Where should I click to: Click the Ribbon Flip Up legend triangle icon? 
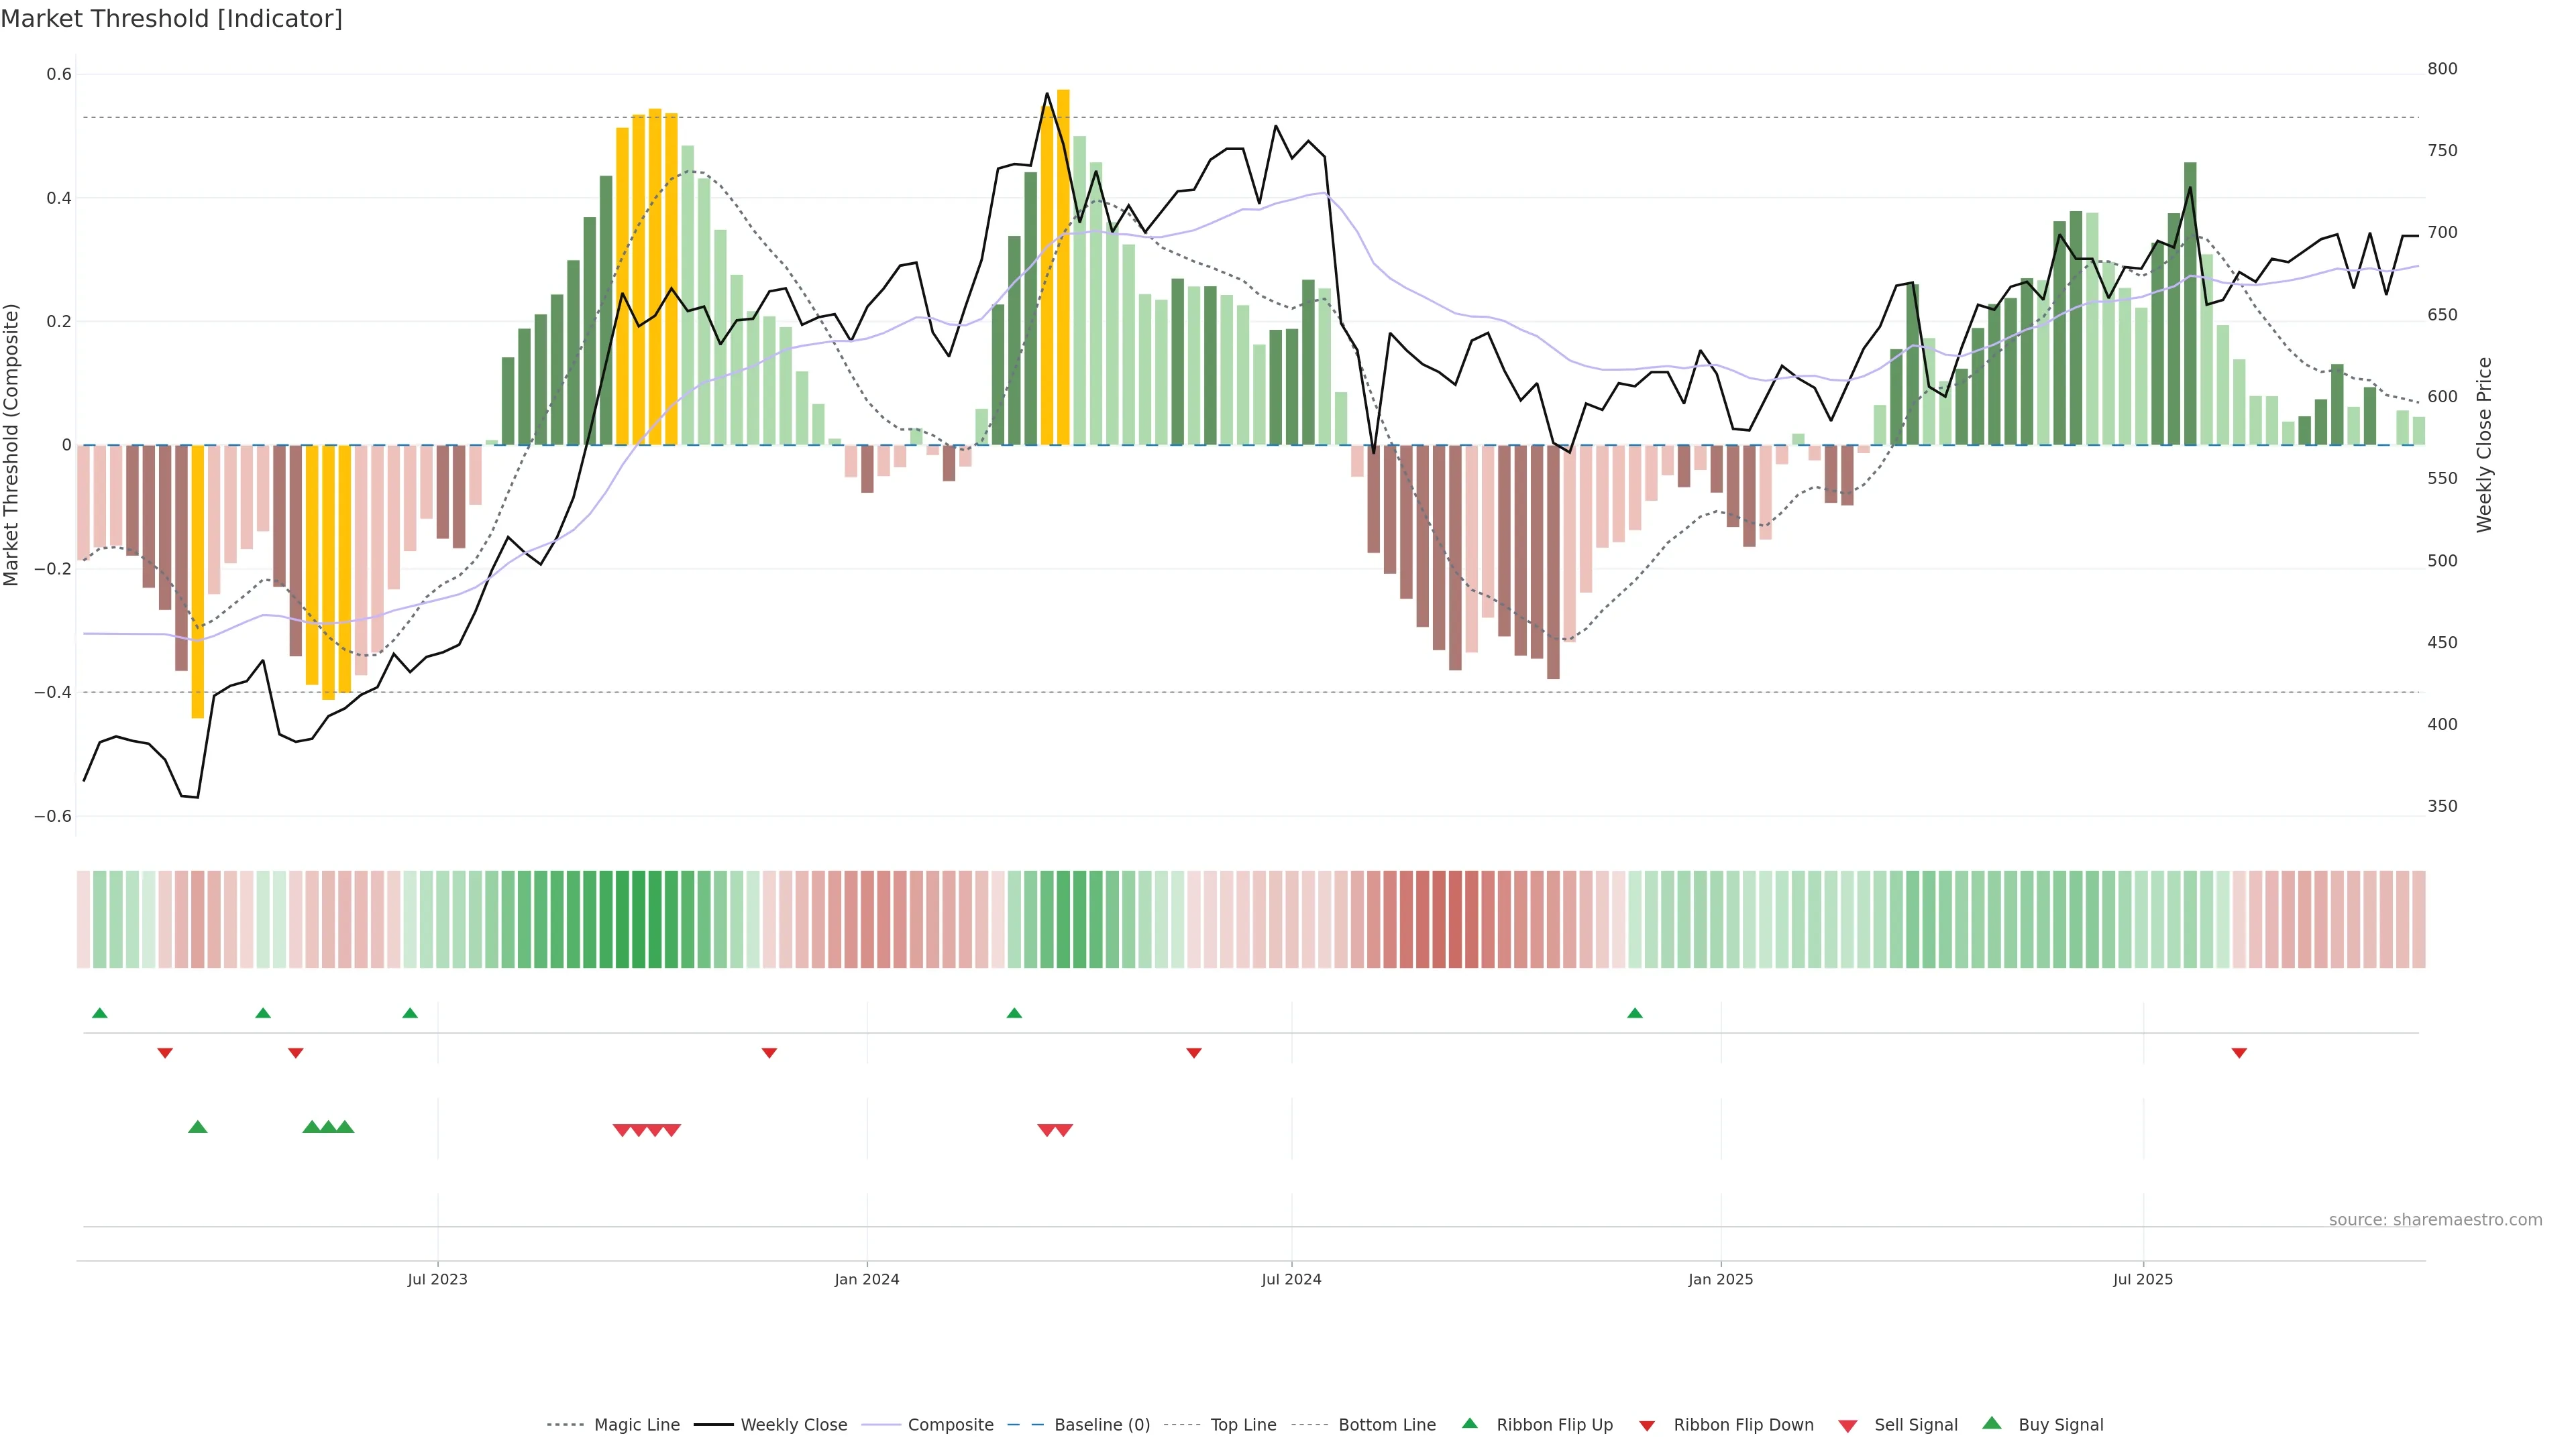(x=1469, y=1423)
